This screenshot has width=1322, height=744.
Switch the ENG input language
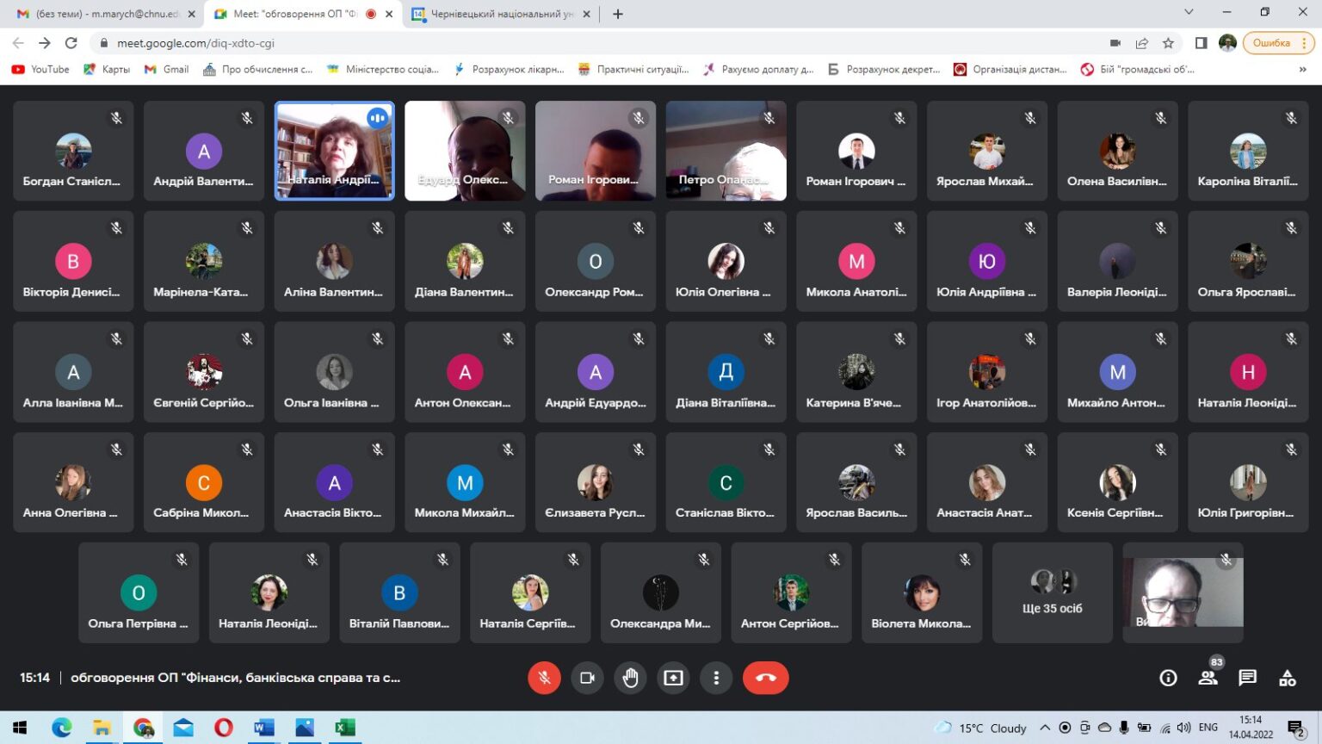click(x=1208, y=728)
